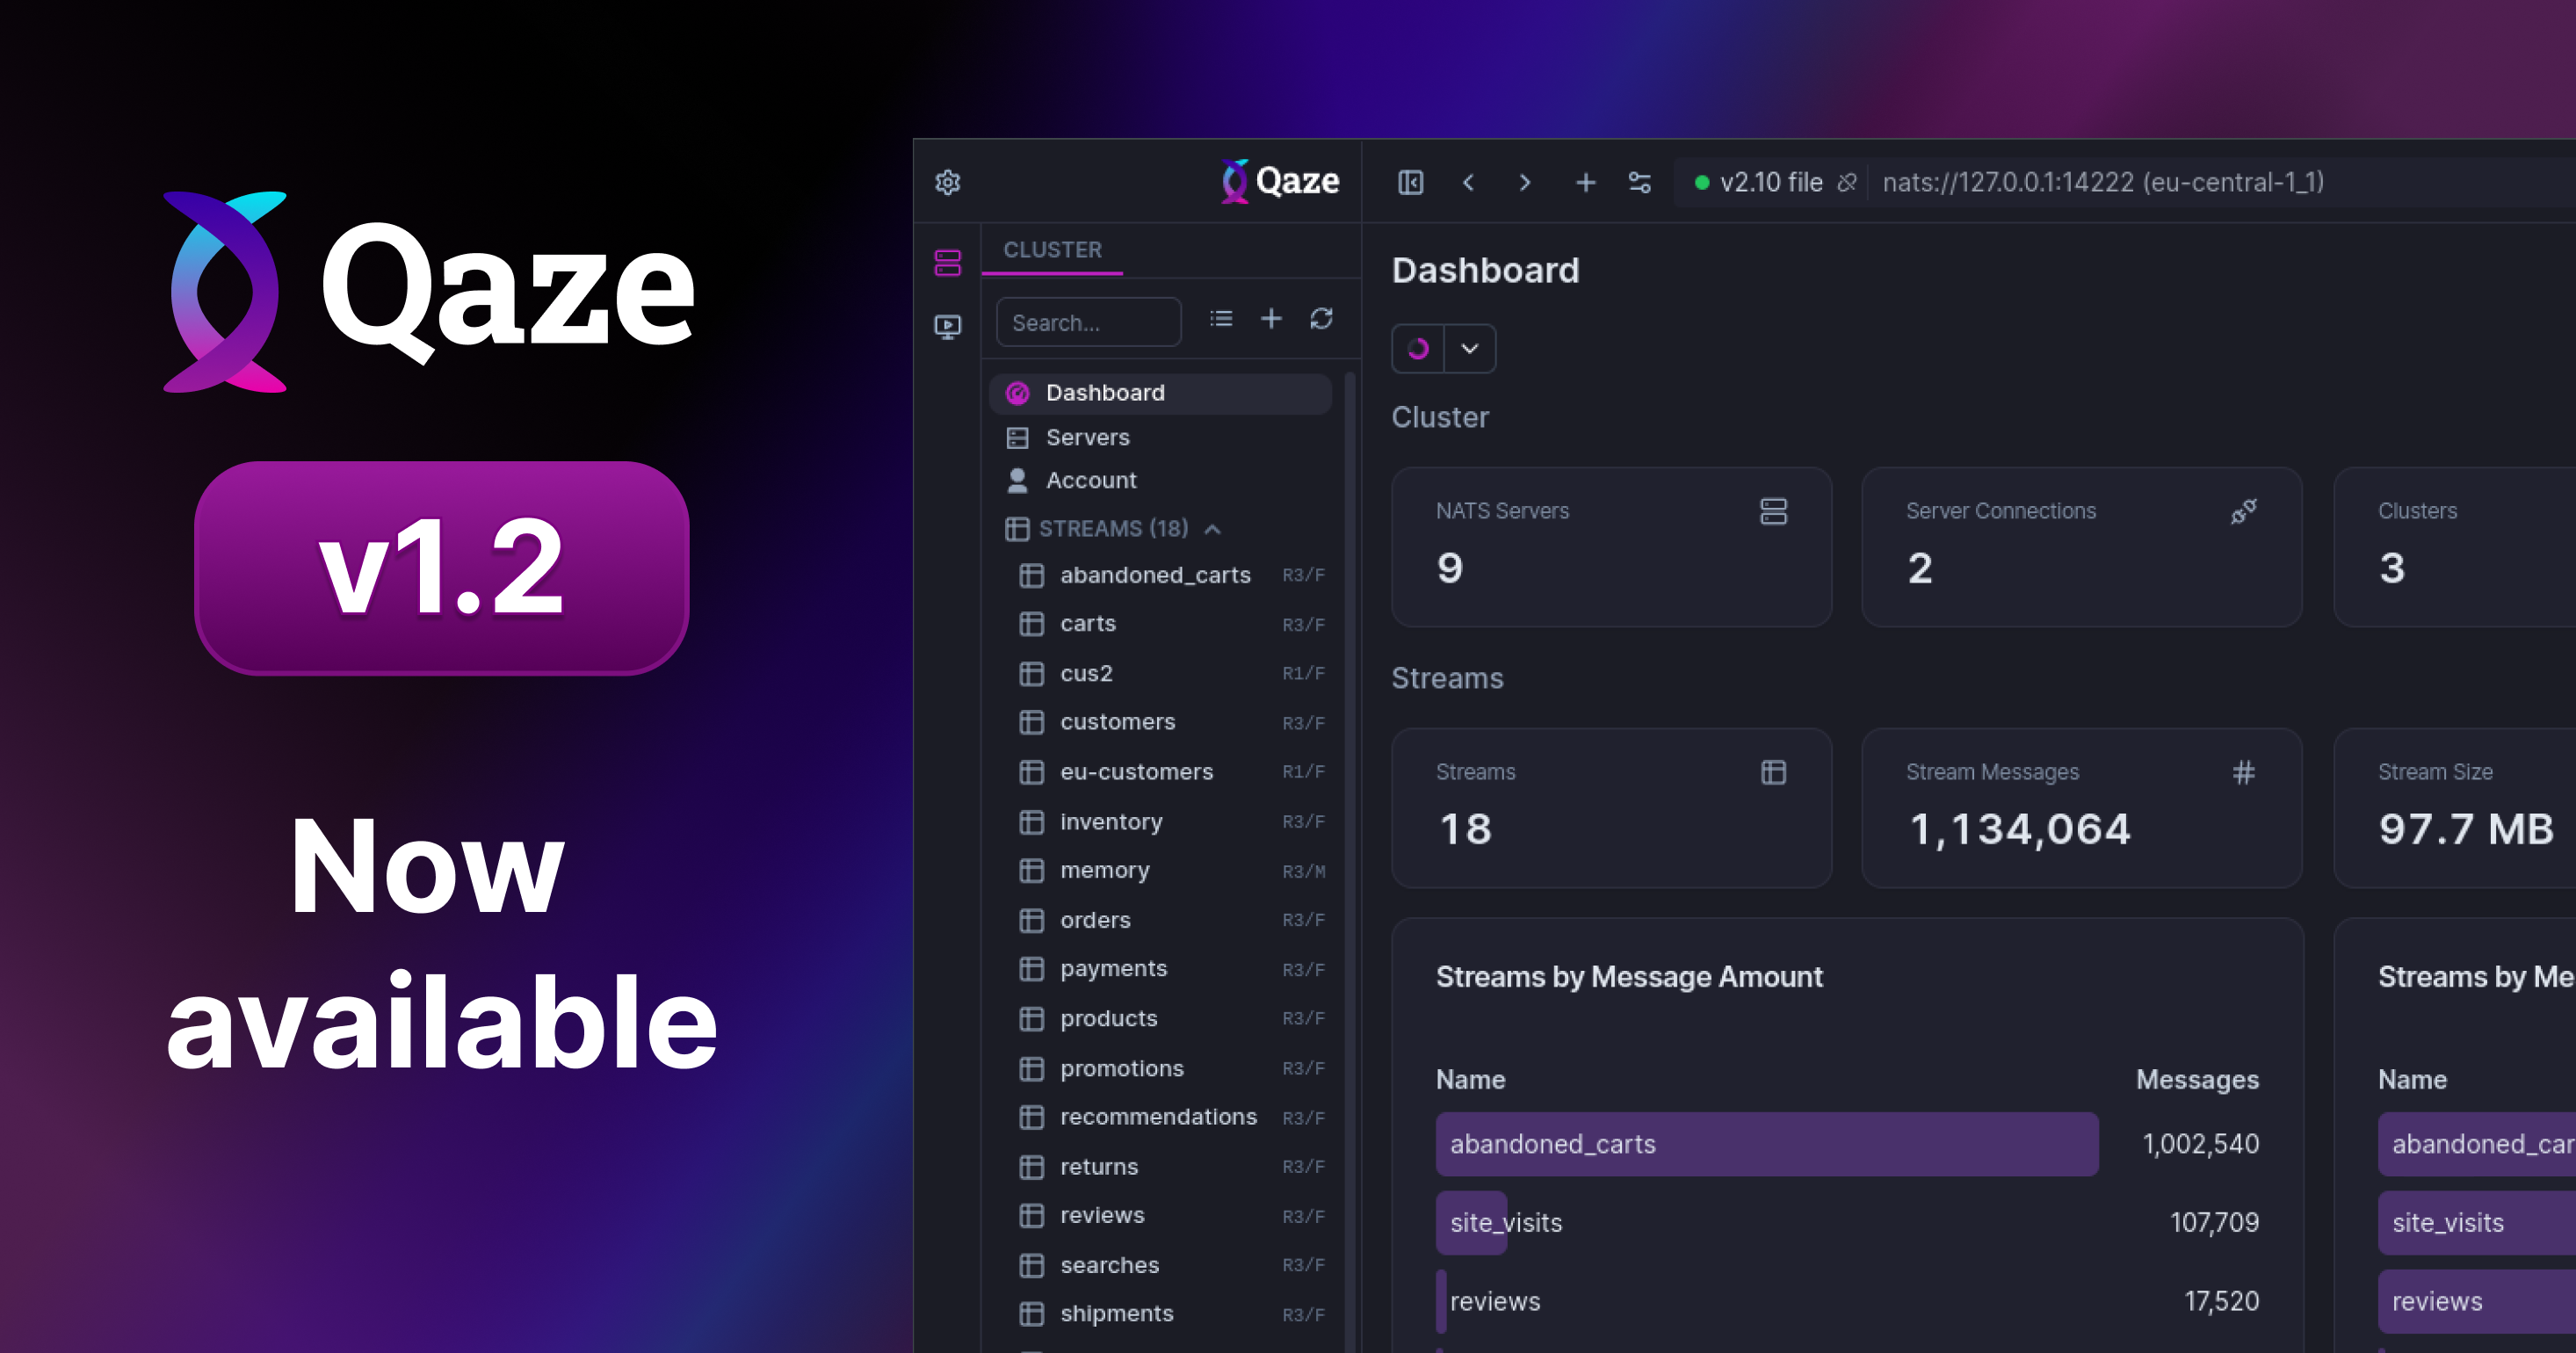Click the reviews row with 17,520 messages

pos(1847,1302)
